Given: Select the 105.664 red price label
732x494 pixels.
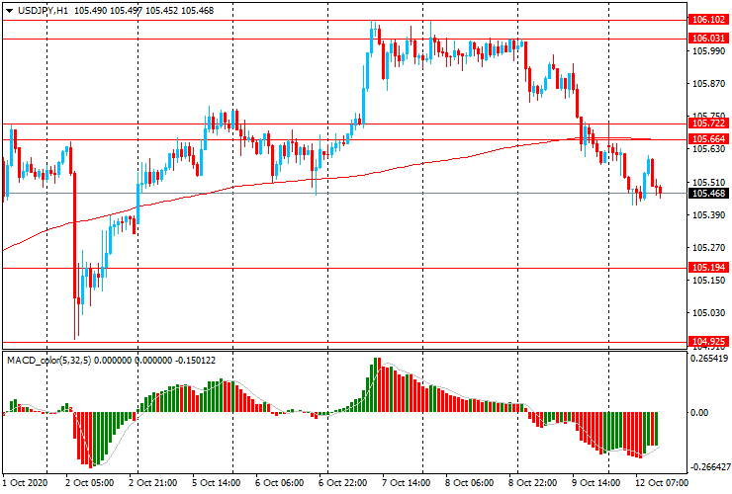Looking at the screenshot, I should (x=708, y=139).
